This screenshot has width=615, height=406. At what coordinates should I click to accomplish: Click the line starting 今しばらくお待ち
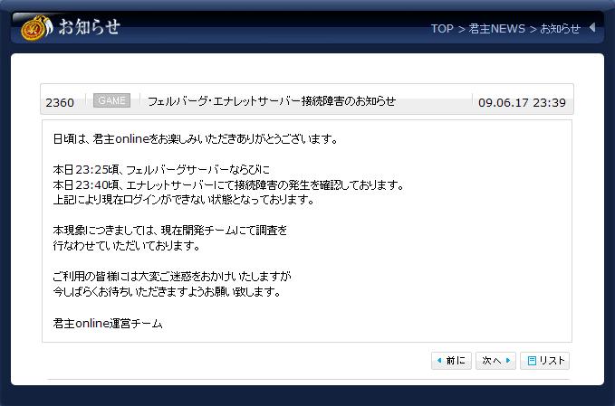[x=167, y=292]
